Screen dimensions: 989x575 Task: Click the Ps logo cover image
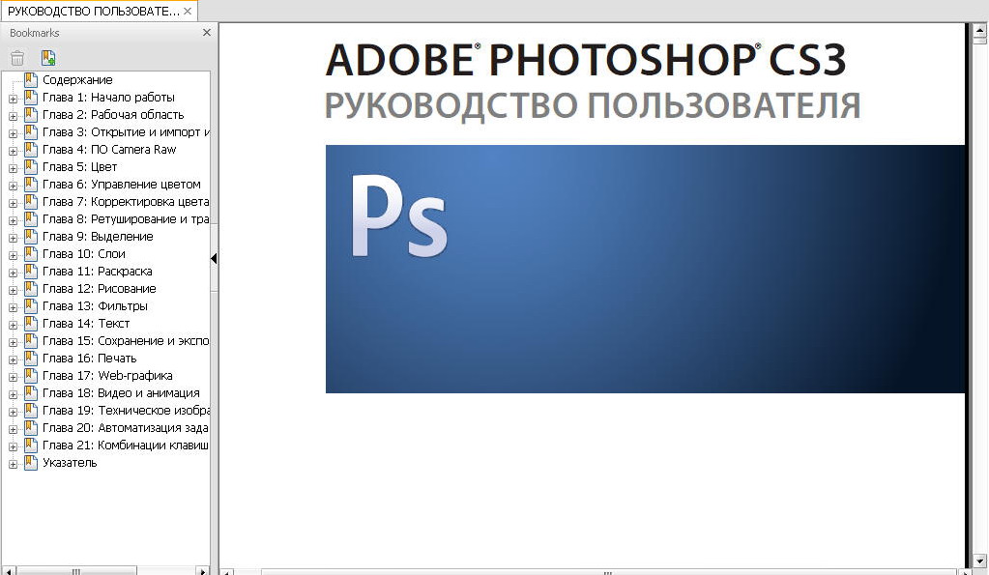(x=645, y=270)
